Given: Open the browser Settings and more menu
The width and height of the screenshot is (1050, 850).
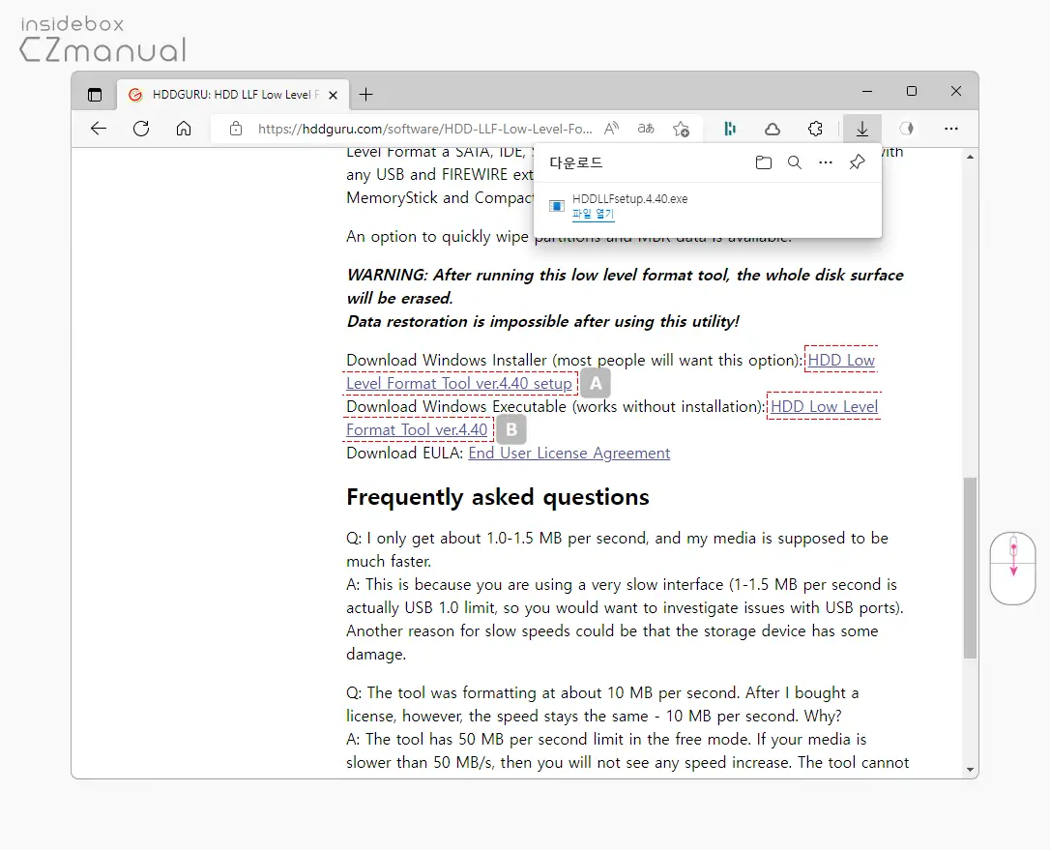Looking at the screenshot, I should point(950,129).
